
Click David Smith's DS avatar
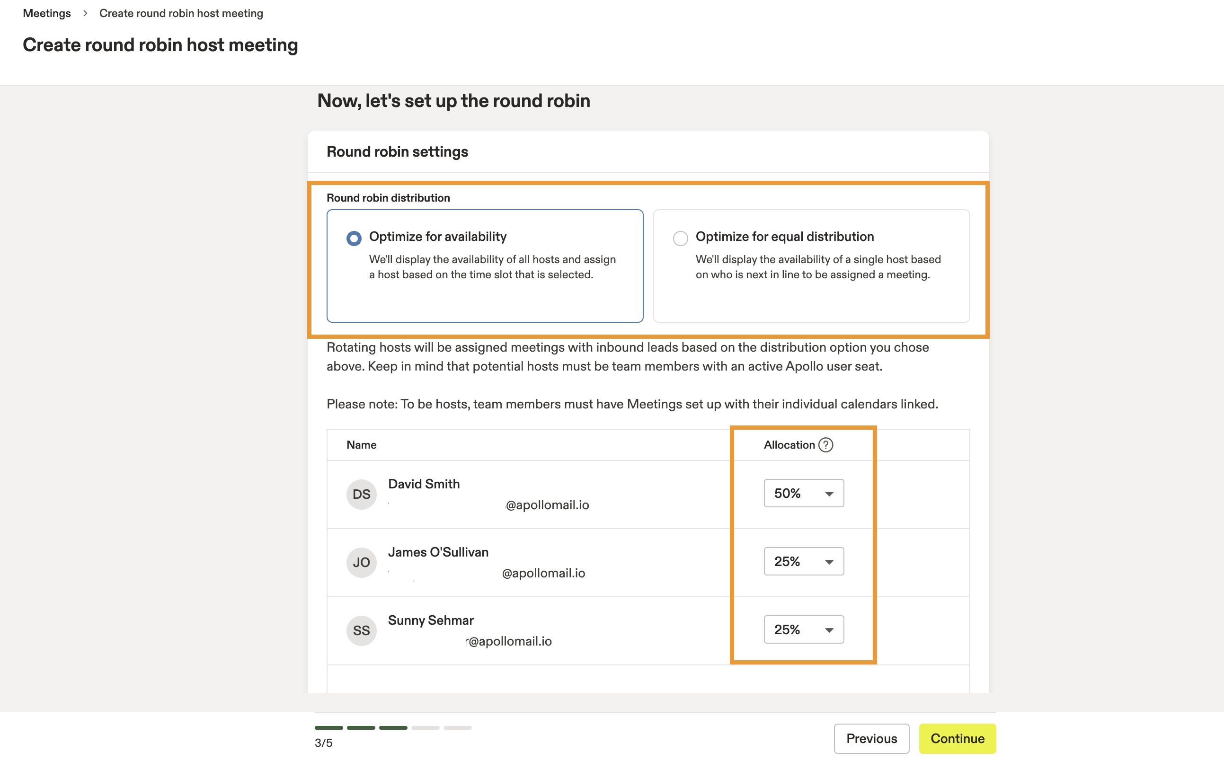coord(361,494)
